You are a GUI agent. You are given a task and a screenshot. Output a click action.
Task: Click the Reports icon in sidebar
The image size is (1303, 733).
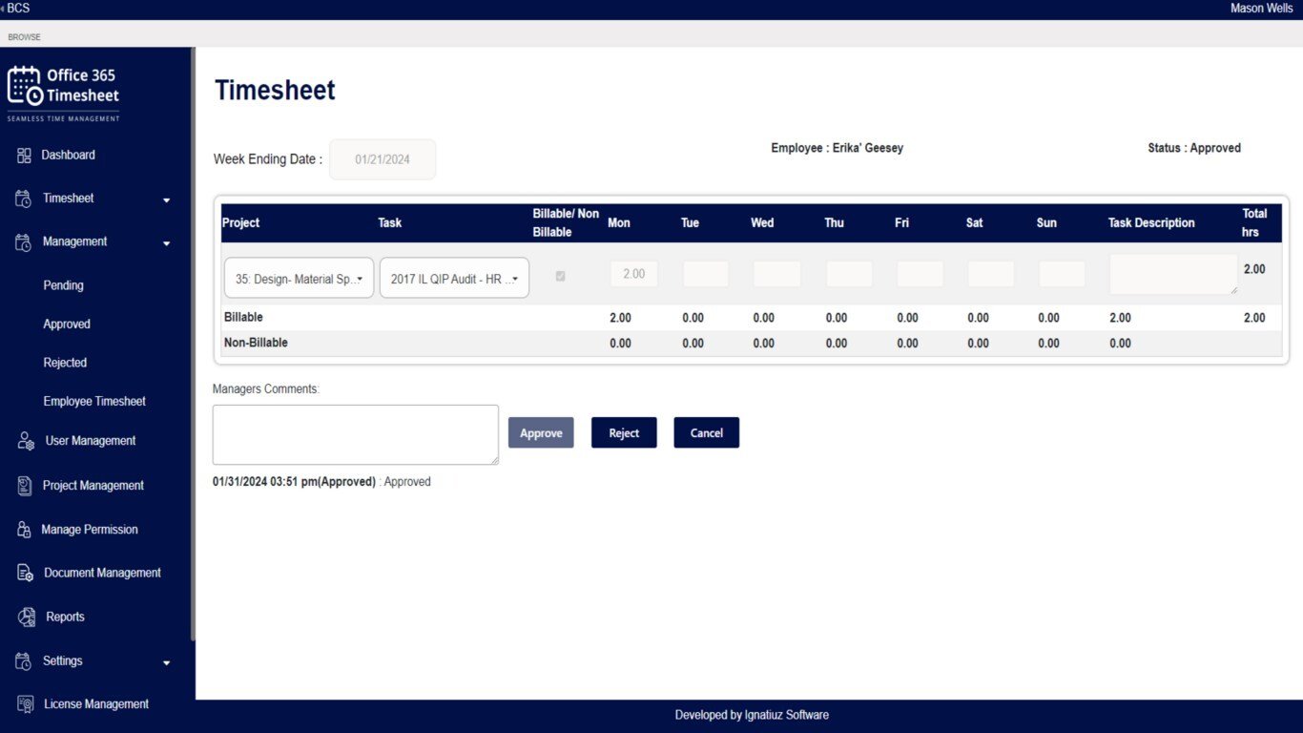click(26, 618)
